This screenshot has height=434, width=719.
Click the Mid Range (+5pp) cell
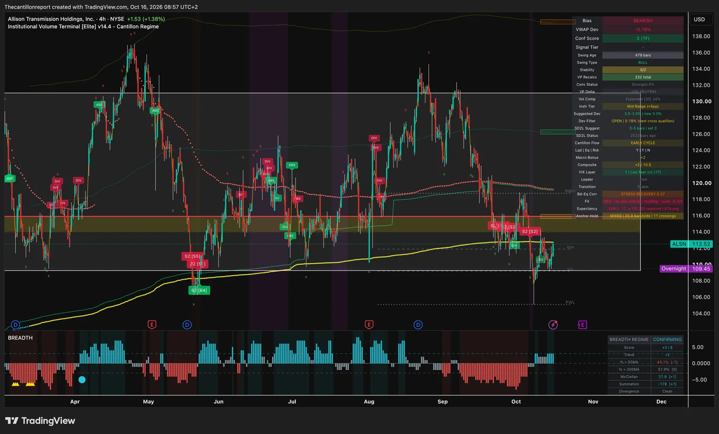[643, 106]
